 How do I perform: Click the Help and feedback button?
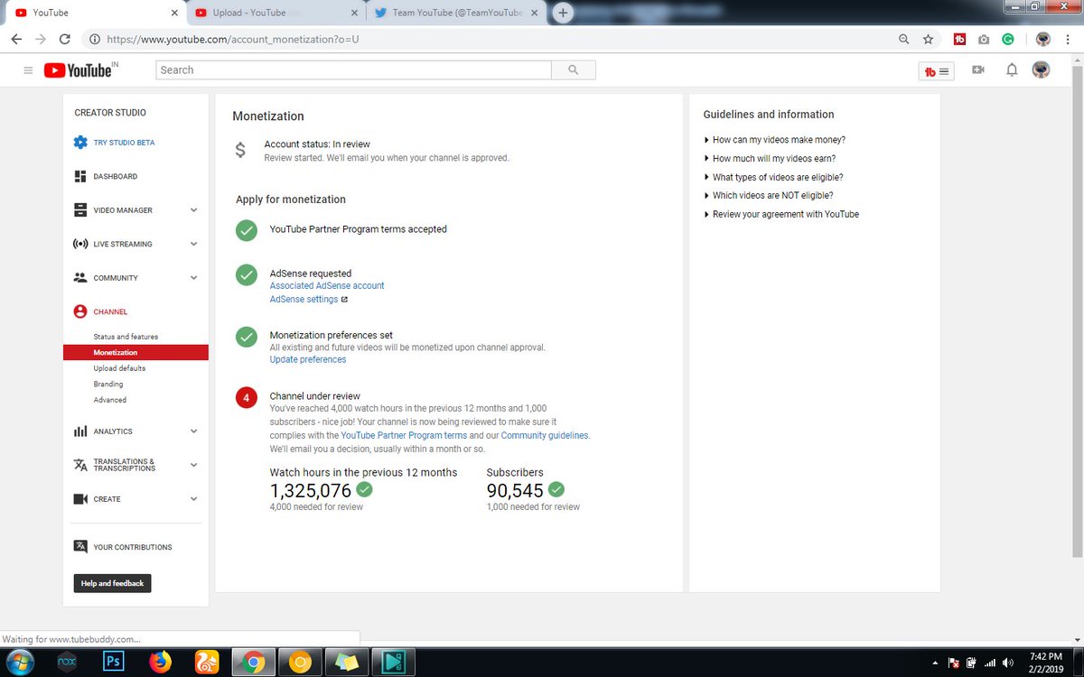click(x=113, y=584)
